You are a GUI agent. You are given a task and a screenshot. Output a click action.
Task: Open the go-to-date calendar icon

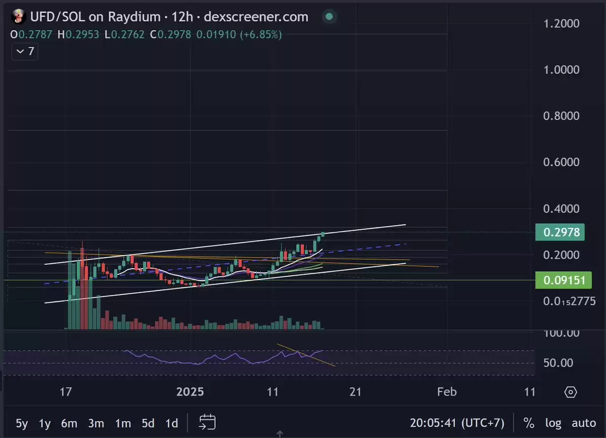[x=207, y=422]
